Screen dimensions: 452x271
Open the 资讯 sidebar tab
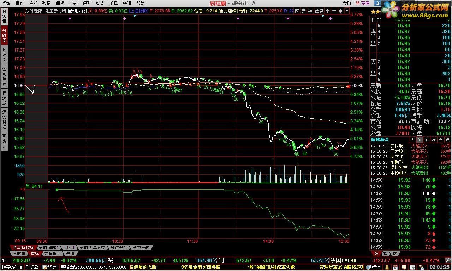[4, 19]
